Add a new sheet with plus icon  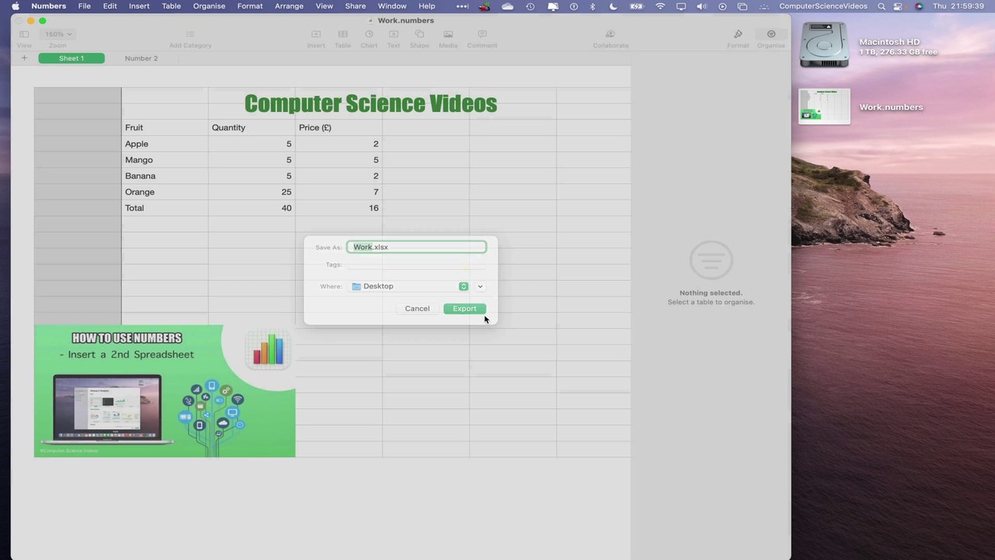click(x=24, y=58)
